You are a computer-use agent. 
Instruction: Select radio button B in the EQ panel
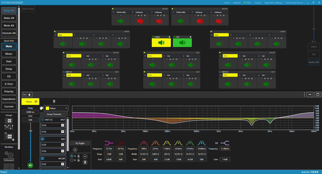(72, 160)
